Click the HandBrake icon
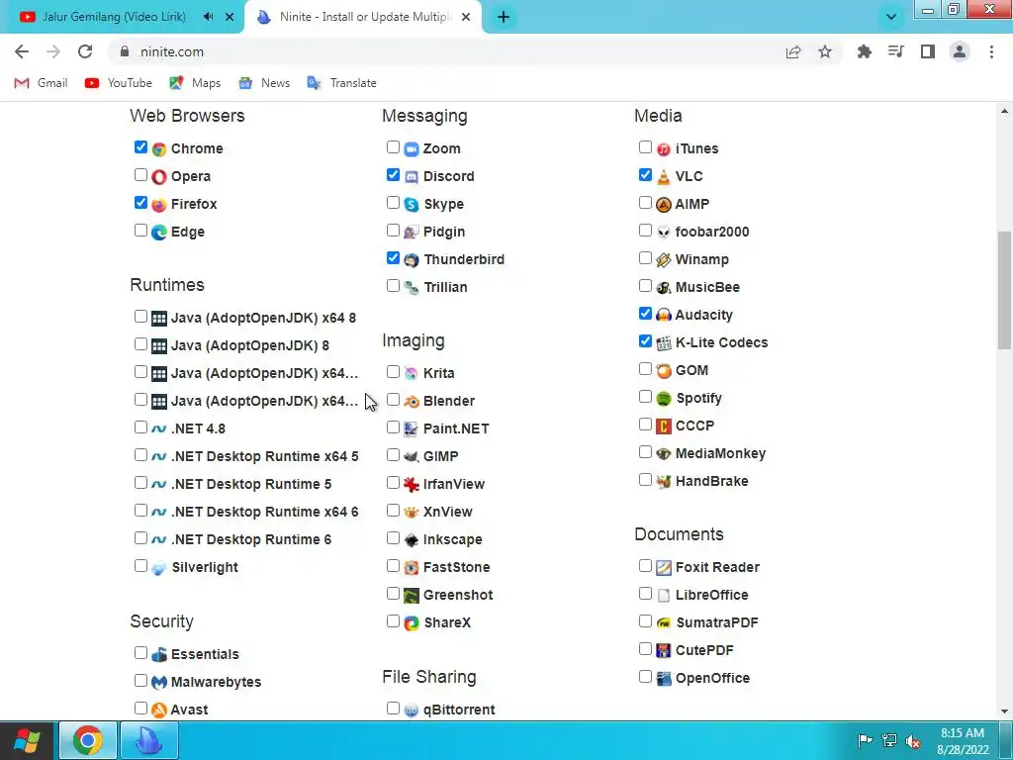 [x=664, y=482]
